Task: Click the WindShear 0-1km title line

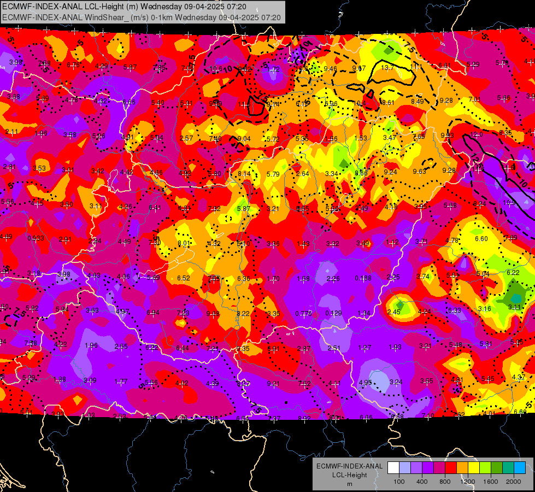Action: tap(141, 17)
